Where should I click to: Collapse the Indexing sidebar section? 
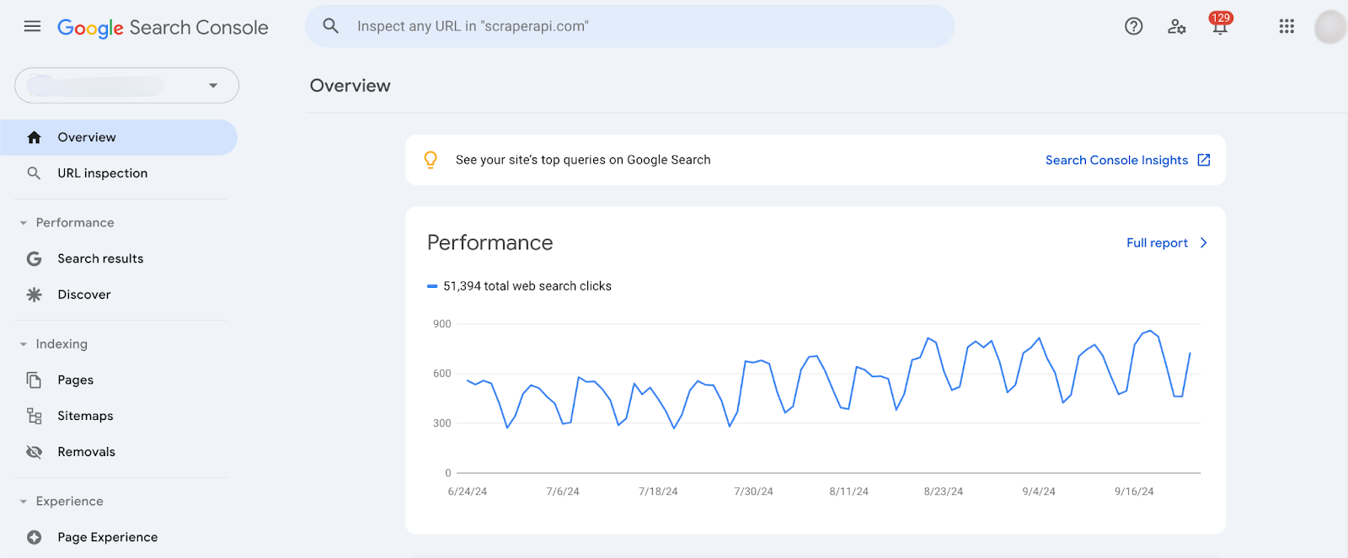coord(24,344)
